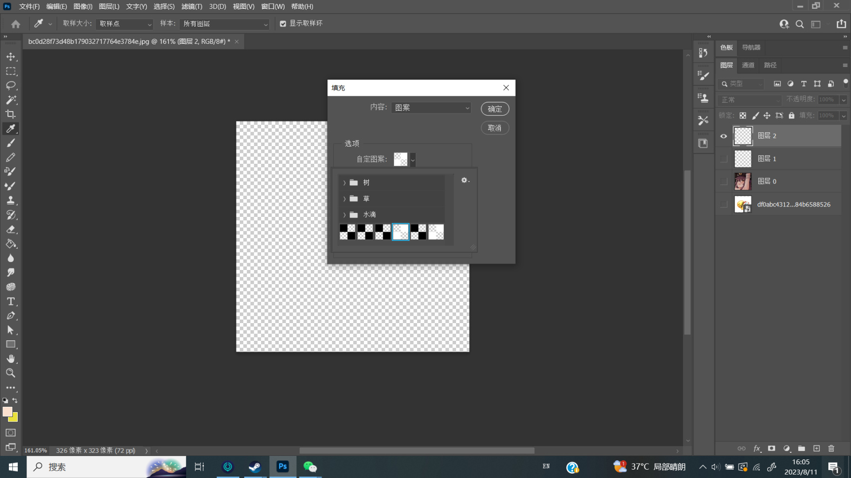Show 图层 1 layer visibility
Image resolution: width=851 pixels, height=478 pixels.
click(723, 159)
